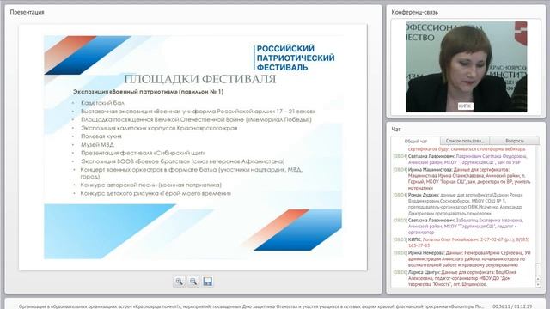Click the Музей МВД bullet
The image size is (550, 309).
click(x=97, y=145)
